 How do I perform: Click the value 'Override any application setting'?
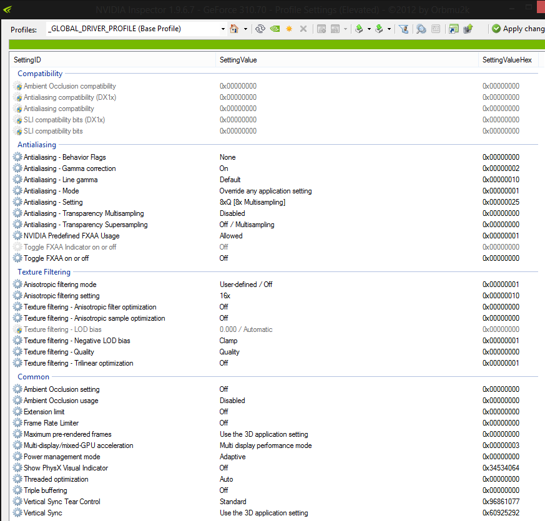click(x=265, y=191)
